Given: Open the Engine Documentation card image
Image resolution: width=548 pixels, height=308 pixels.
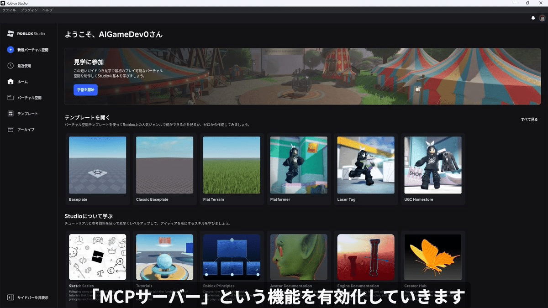Looking at the screenshot, I should coord(366,257).
